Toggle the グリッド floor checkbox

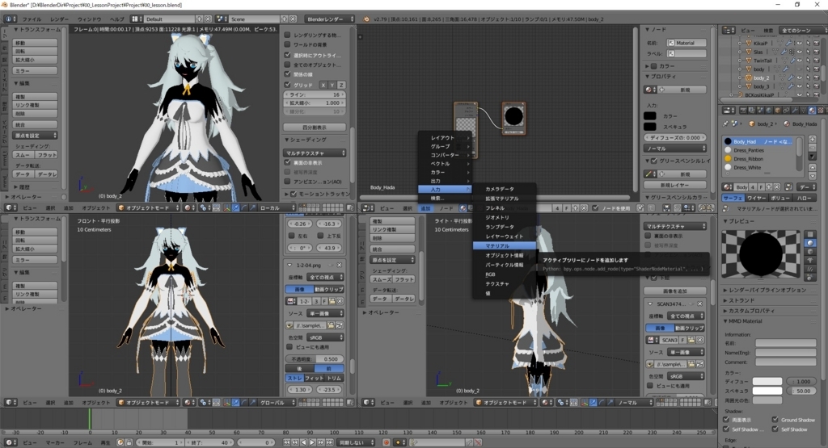tap(288, 85)
